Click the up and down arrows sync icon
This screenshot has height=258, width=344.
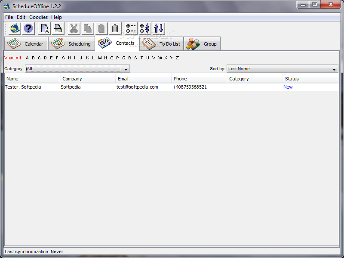(159, 28)
